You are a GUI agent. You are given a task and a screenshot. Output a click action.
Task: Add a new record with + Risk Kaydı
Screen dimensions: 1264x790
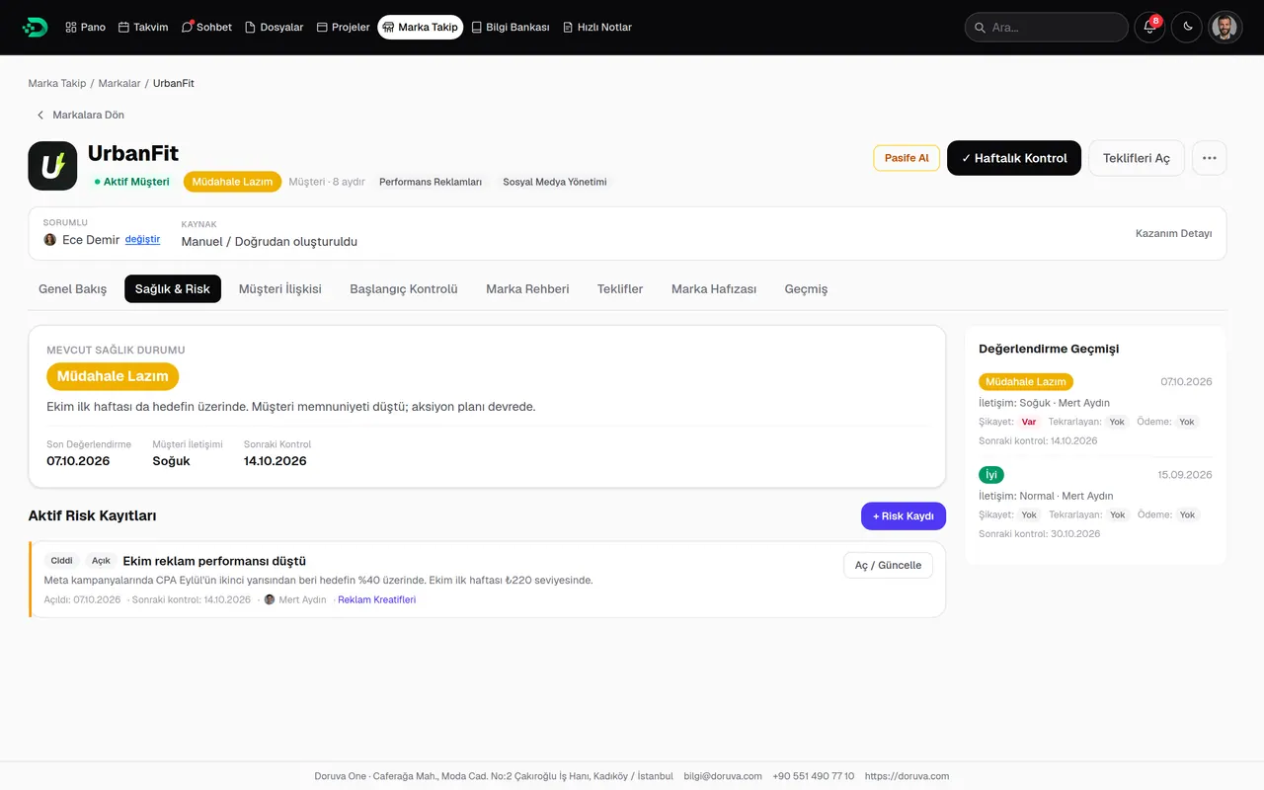(x=904, y=516)
